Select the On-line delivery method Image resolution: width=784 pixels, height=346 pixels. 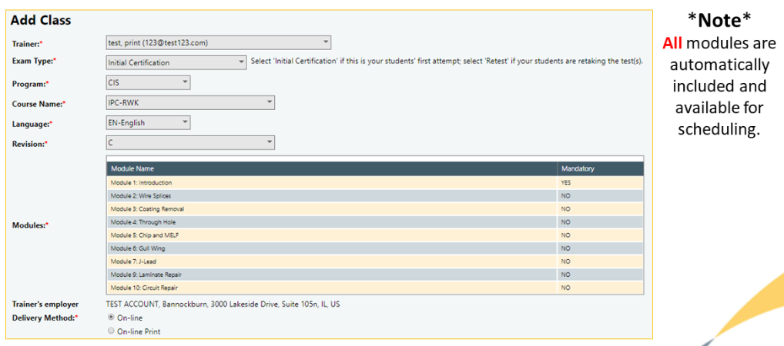(112, 317)
